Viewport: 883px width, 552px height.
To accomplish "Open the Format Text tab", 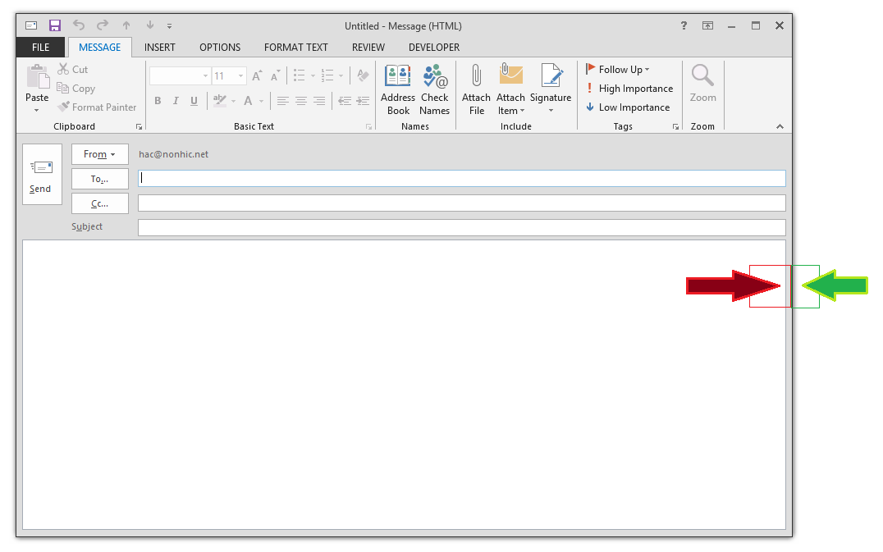I will (295, 48).
